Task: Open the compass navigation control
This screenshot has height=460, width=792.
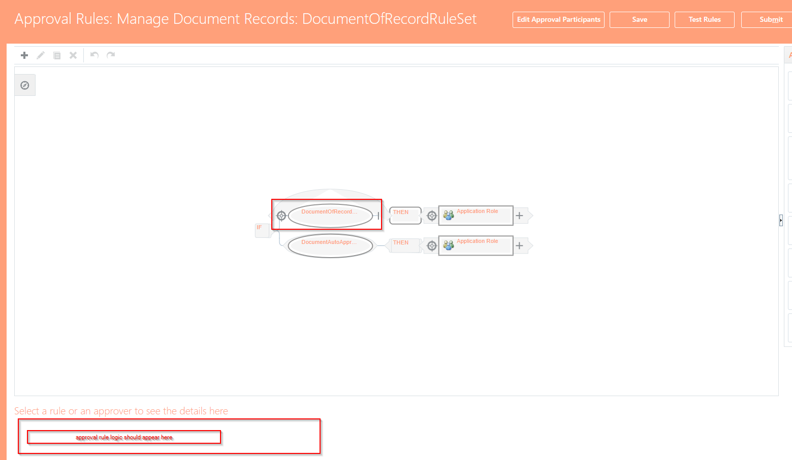Action: (x=25, y=85)
